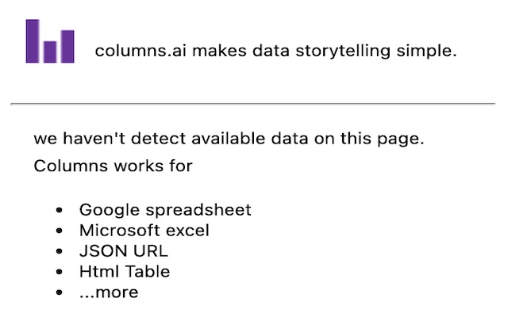Viewport: 508px width, 317px height.
Task: Click the horizontal divider line under the header
Action: pos(252,103)
